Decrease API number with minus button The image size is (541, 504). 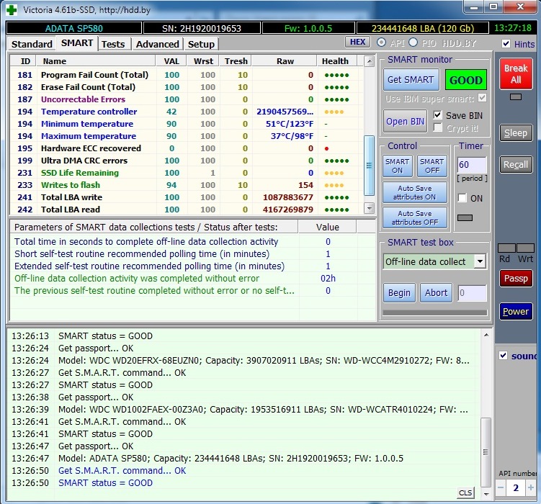point(501,488)
